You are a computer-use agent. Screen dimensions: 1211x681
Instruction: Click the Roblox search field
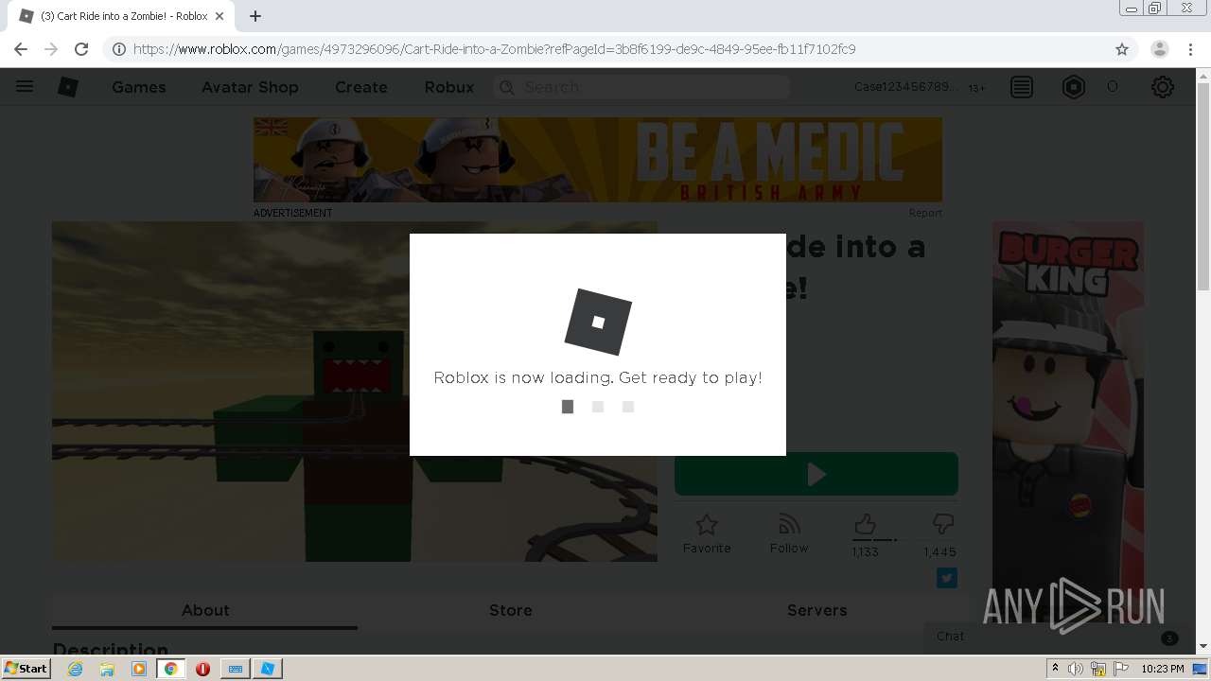coord(641,87)
